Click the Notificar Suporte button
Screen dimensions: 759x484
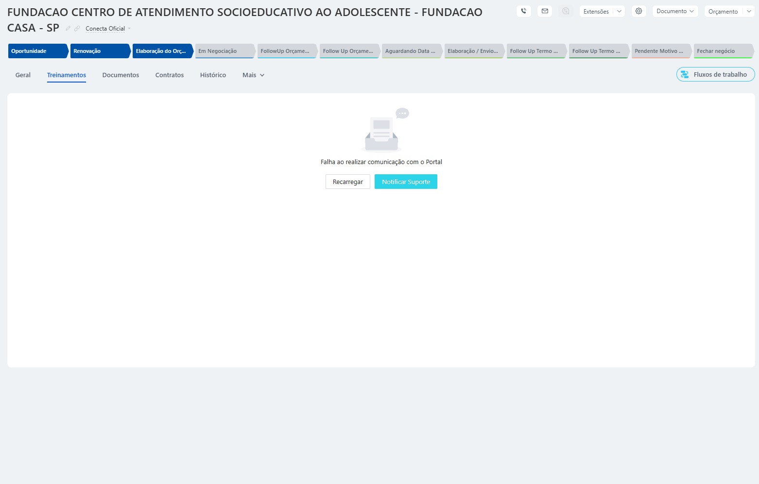point(406,182)
